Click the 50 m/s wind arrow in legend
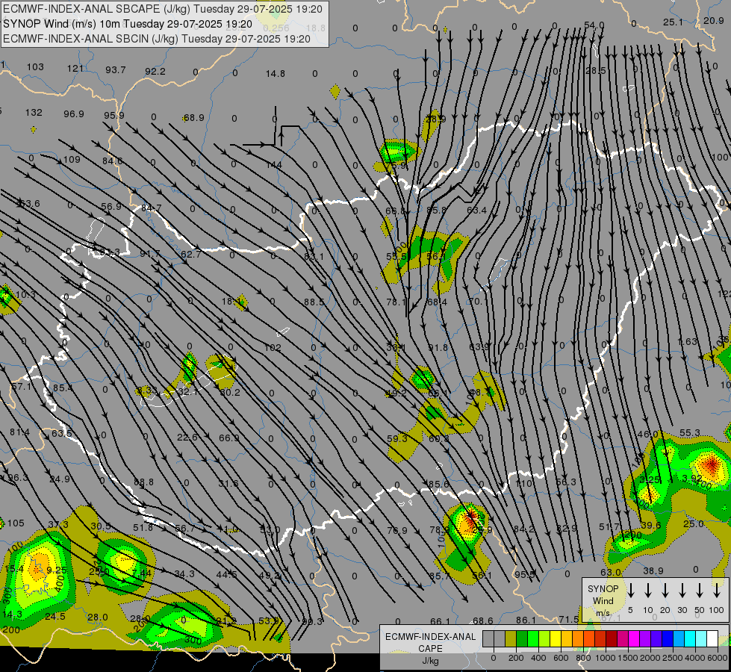This screenshot has width=731, height=672. (x=700, y=591)
